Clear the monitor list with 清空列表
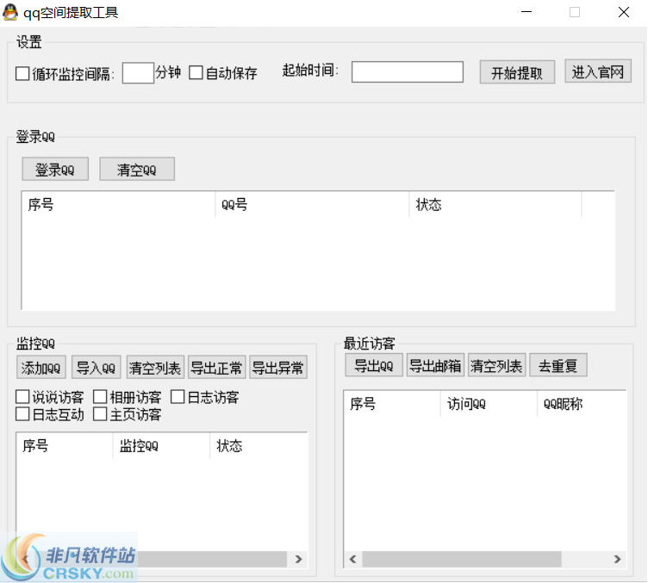 pos(155,367)
